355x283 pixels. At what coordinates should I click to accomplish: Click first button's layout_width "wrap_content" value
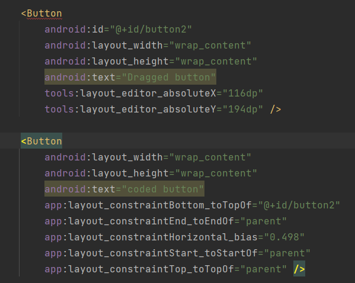[210, 46]
